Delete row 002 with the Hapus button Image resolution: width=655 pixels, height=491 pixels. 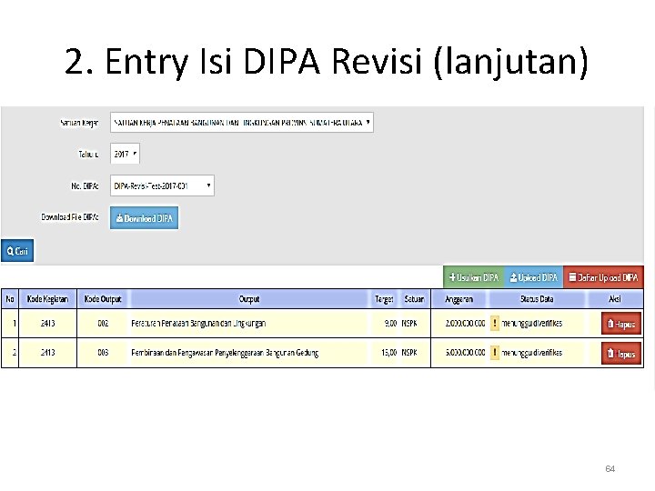[x=621, y=324]
